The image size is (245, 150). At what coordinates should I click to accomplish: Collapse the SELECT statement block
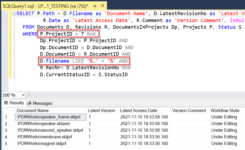point(14,14)
